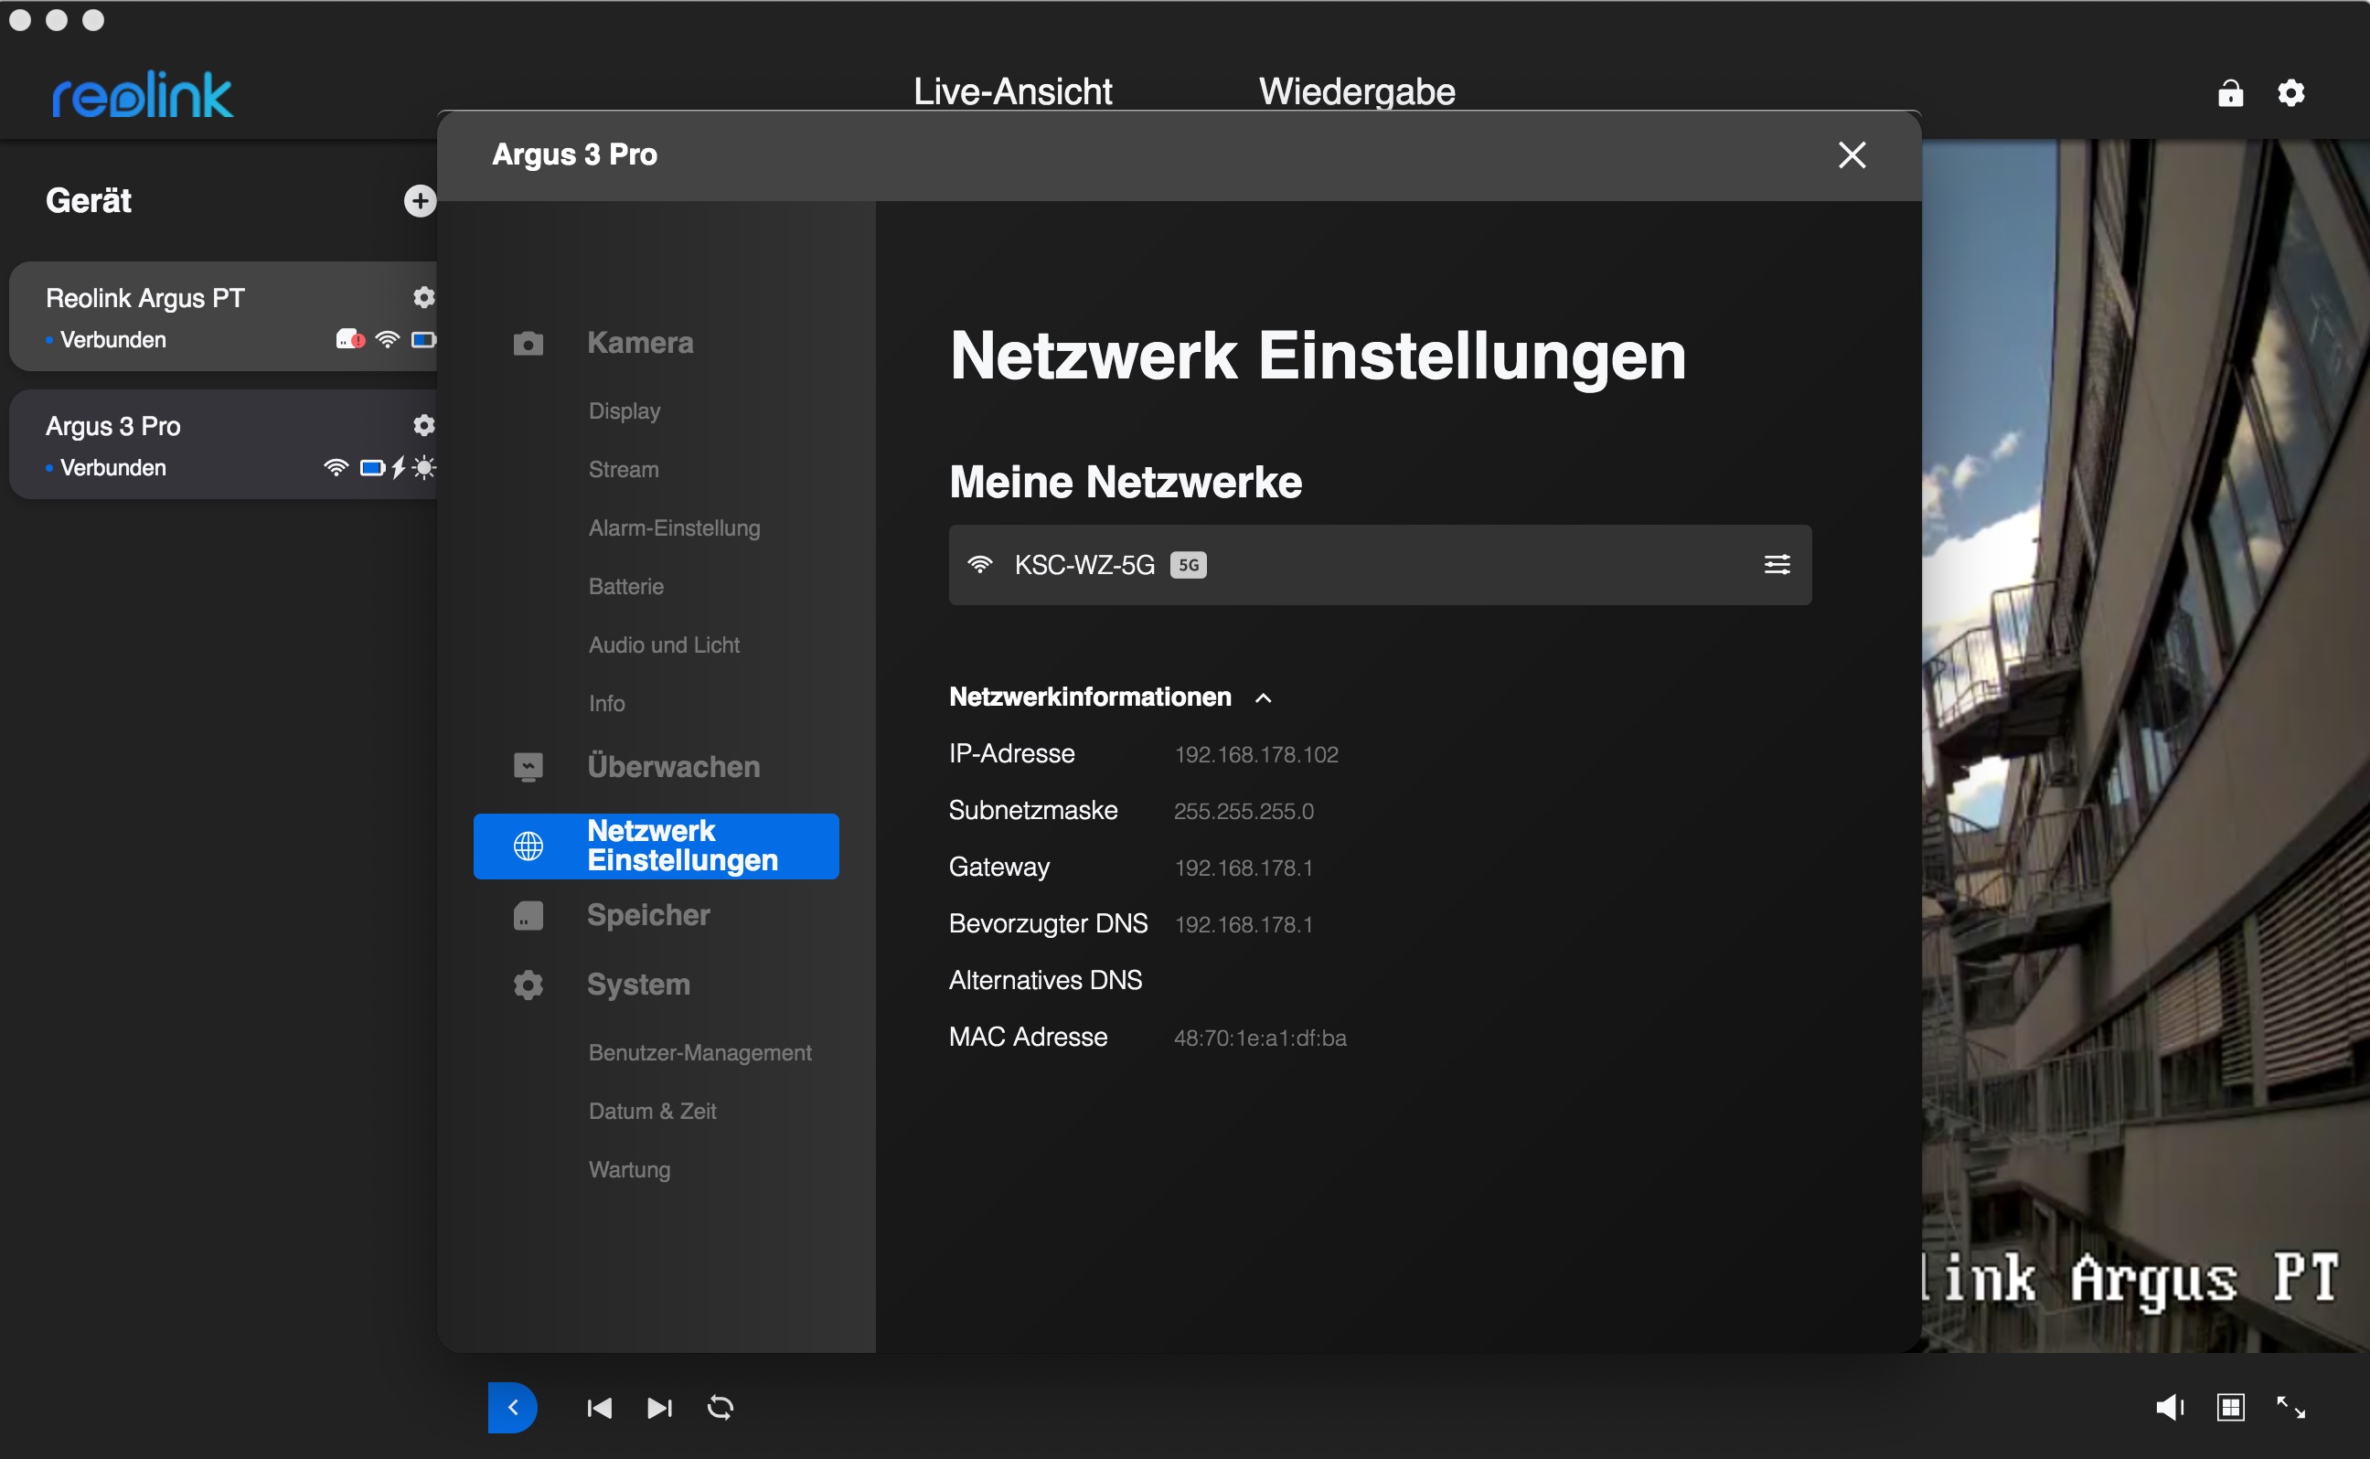Screen dimensions: 2370x1459
Task: Open the app settings gear icon
Action: coord(2290,93)
